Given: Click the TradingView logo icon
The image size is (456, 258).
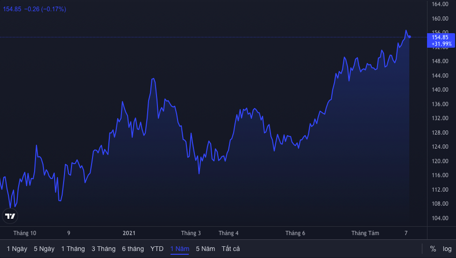Looking at the screenshot, I should point(10,216).
